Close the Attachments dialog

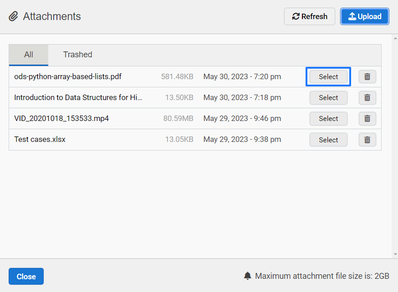[26, 276]
